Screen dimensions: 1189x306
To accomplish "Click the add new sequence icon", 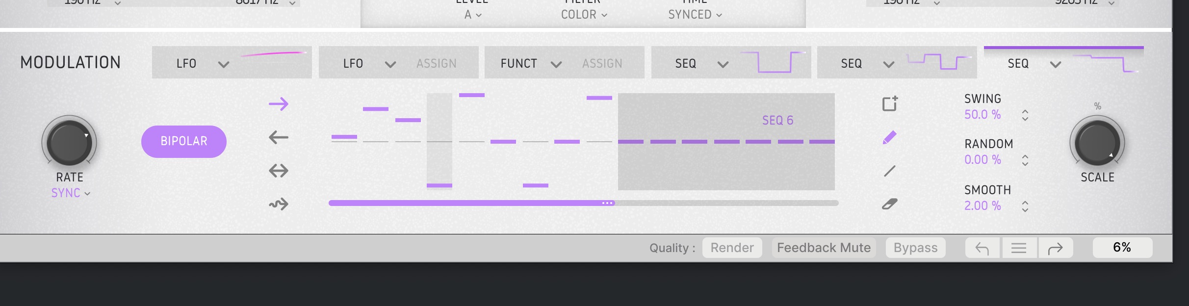I will [890, 104].
